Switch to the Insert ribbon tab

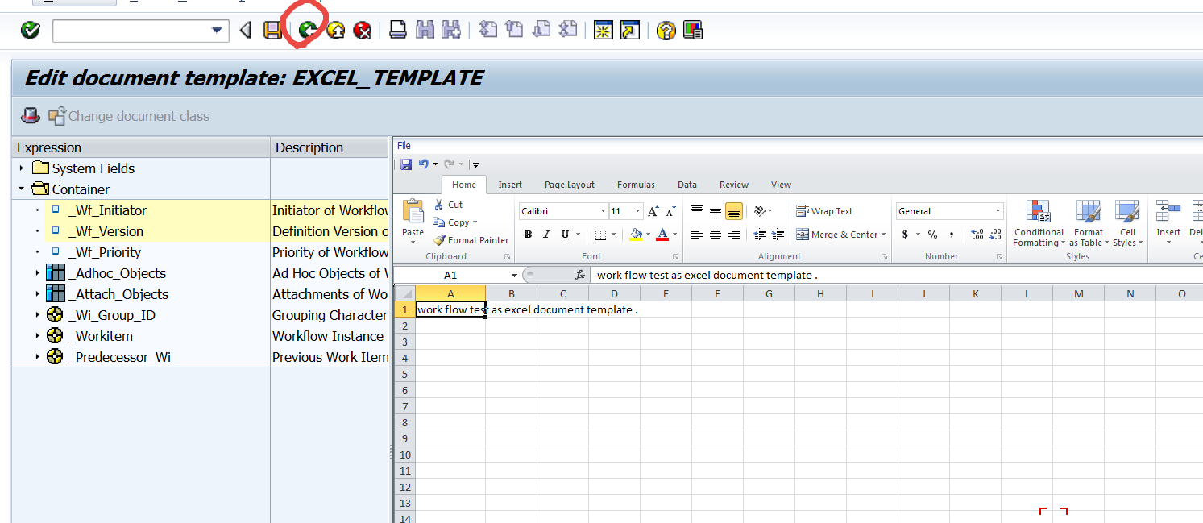pos(509,185)
